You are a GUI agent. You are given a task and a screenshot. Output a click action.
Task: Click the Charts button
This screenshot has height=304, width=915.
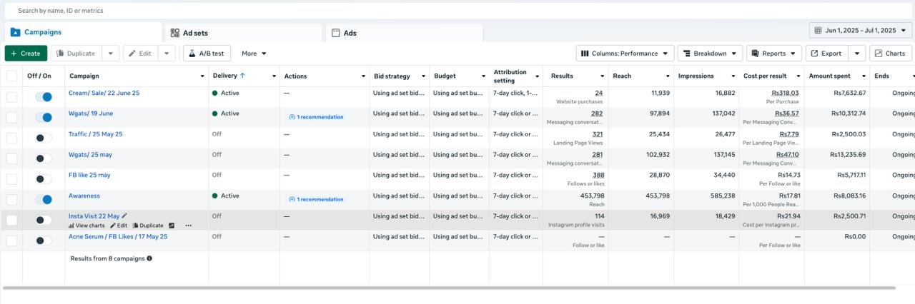pyautogui.click(x=891, y=54)
